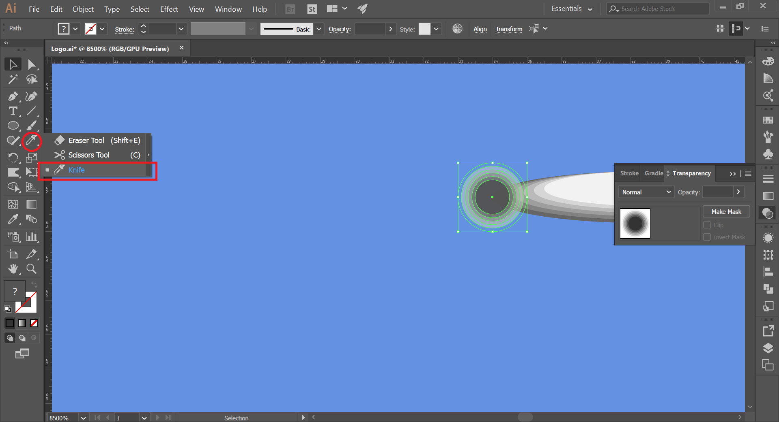The image size is (779, 422).
Task: Select the Lasso tool
Action: pos(32,79)
